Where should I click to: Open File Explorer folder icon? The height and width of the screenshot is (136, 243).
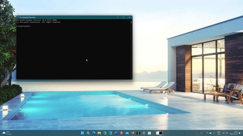pyautogui.click(x=99, y=133)
